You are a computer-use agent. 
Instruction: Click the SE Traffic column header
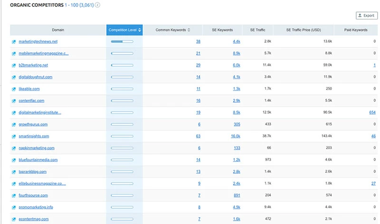(257, 30)
